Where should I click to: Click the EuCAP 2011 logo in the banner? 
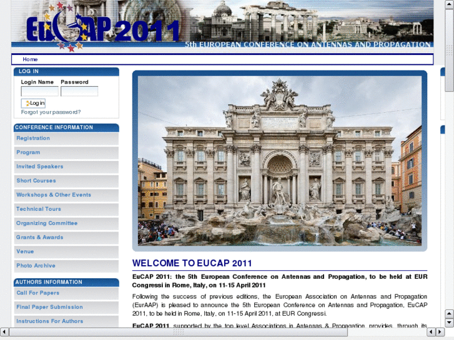coord(103,27)
